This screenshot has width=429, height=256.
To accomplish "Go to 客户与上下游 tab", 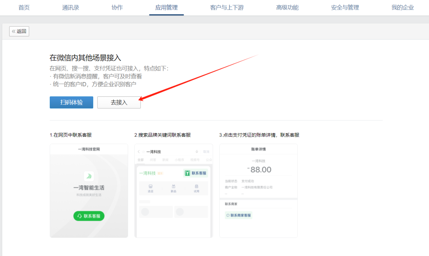I will [227, 8].
